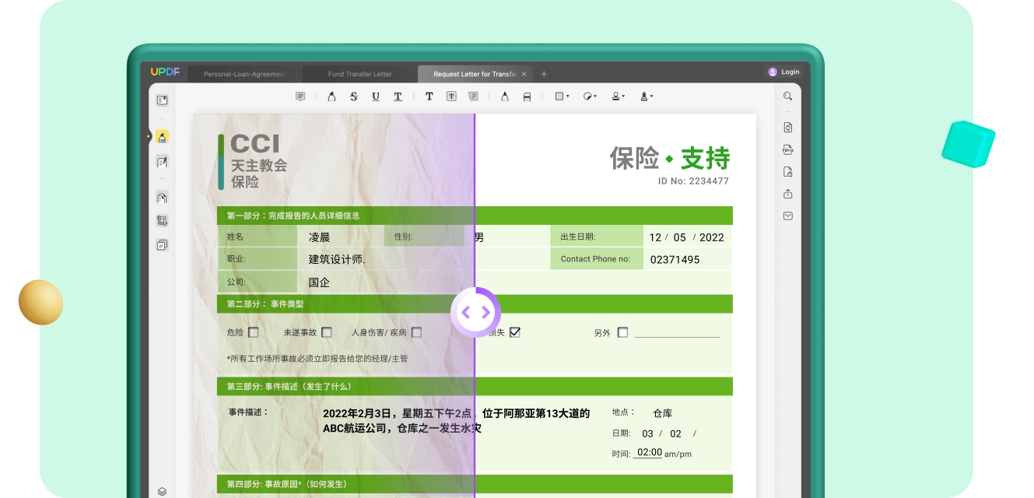Viewport: 1034px width, 498px height.
Task: Click the 第三部分 事件描述 section header
Action: pos(475,386)
